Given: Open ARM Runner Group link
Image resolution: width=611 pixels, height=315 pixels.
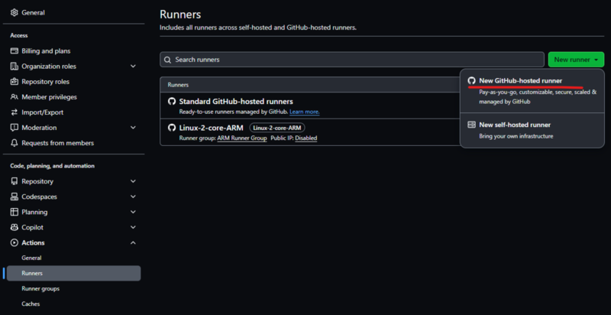Looking at the screenshot, I should tap(242, 138).
